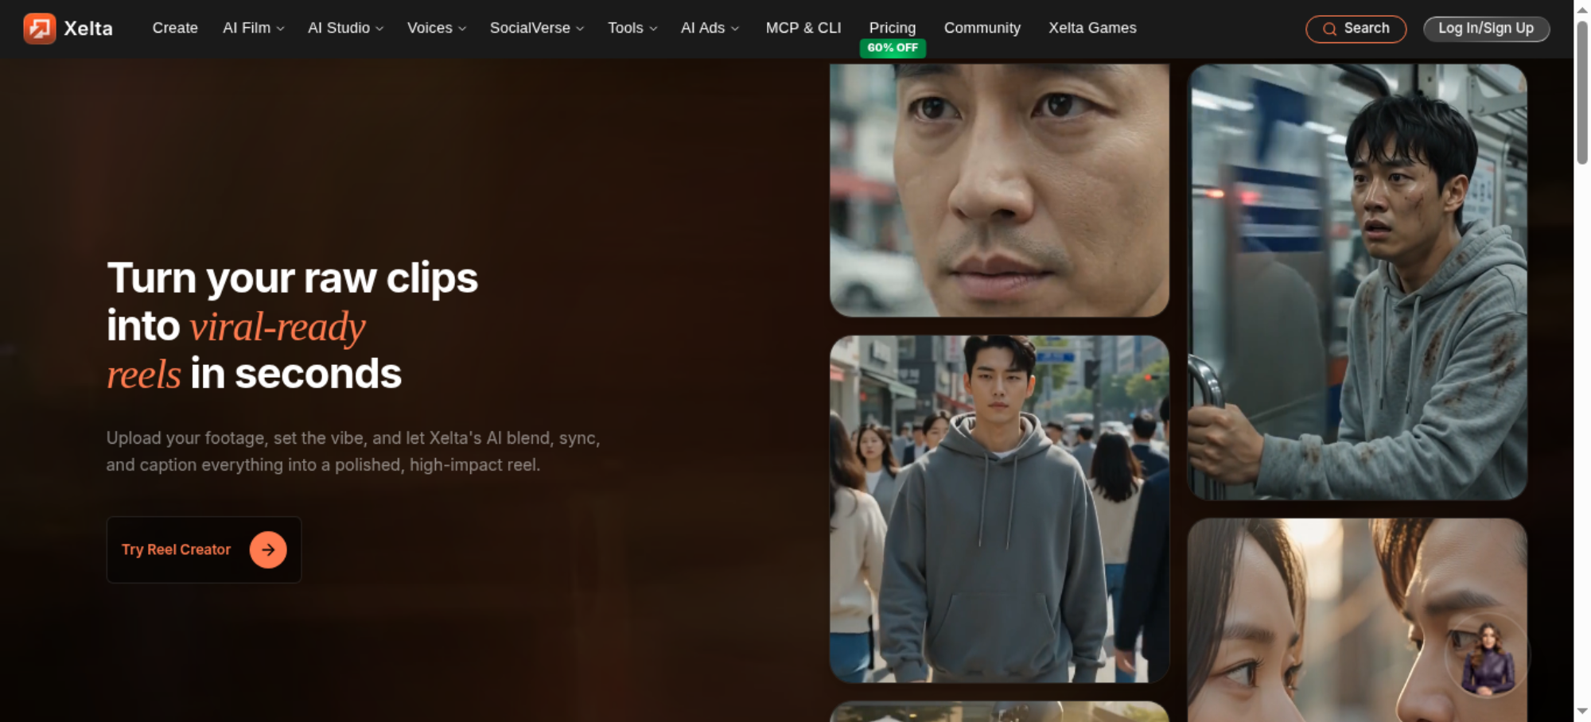Image resolution: width=1591 pixels, height=722 pixels.
Task: Click the Search button
Action: pos(1356,29)
